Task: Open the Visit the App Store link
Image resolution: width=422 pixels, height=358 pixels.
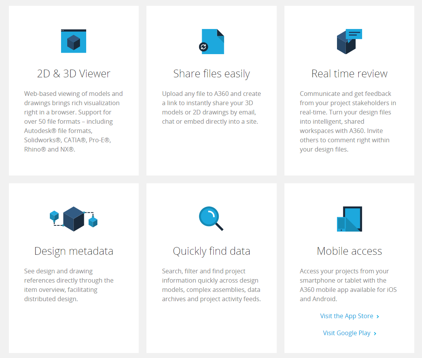Action: (349, 316)
